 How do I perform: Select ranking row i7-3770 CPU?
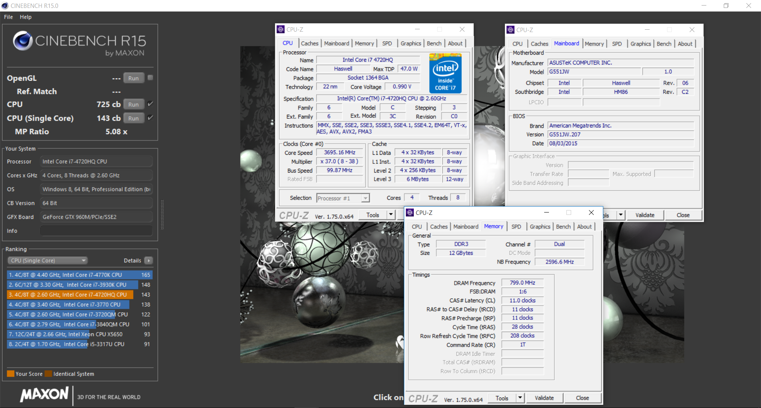(79, 304)
